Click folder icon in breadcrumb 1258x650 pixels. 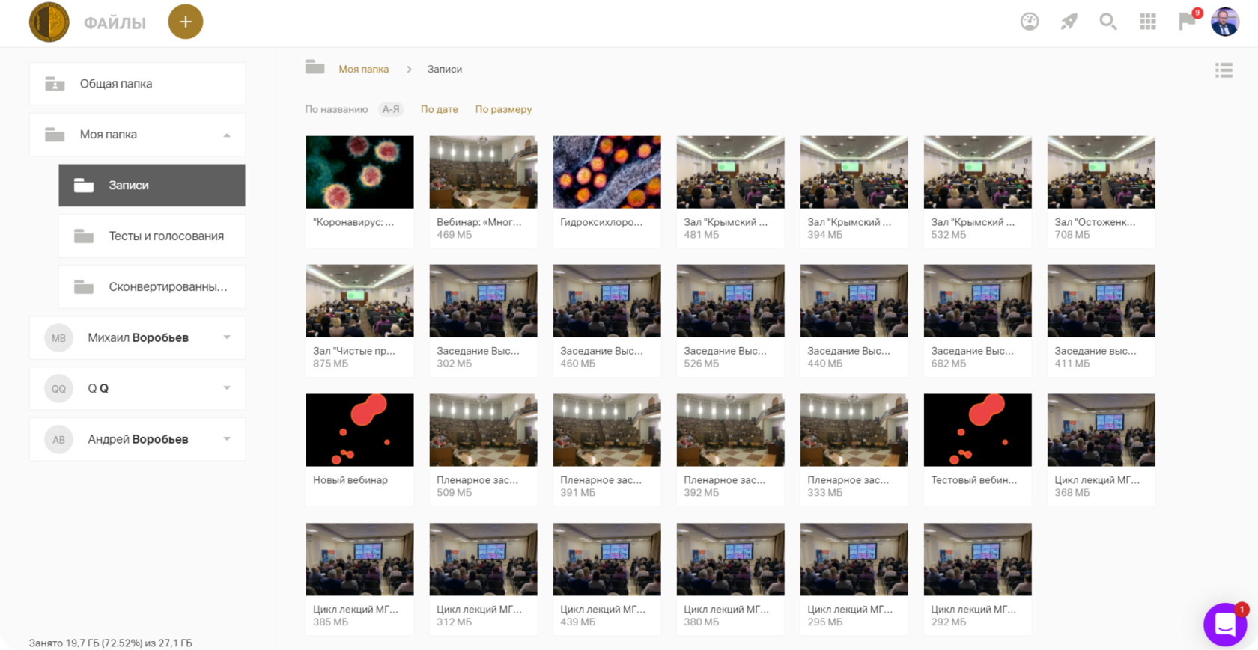coord(314,67)
